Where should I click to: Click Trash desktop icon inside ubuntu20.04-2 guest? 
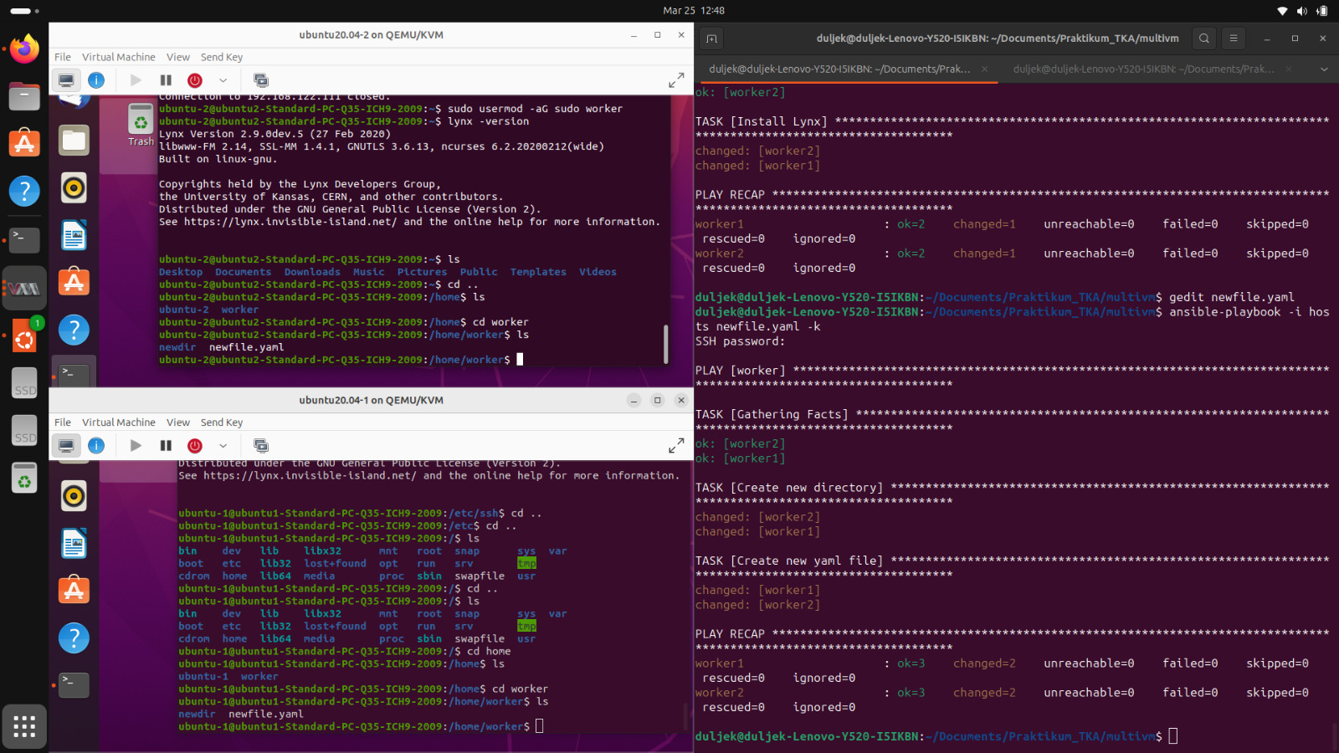point(141,125)
